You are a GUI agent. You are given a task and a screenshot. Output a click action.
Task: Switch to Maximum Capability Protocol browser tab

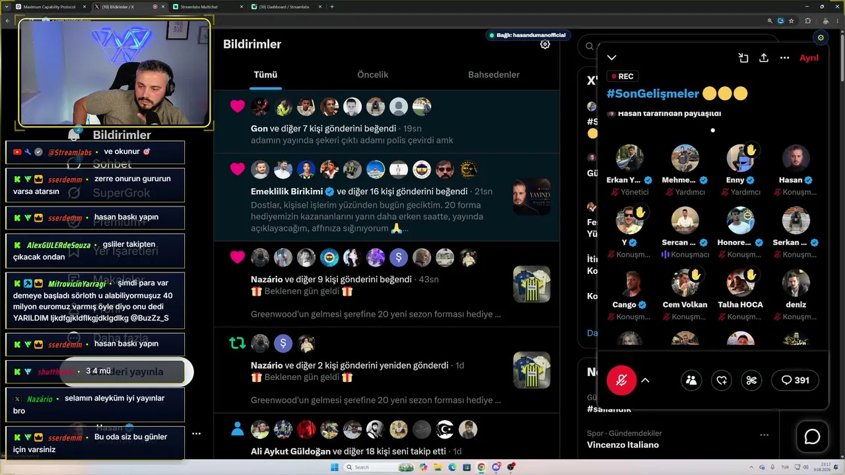coord(51,7)
